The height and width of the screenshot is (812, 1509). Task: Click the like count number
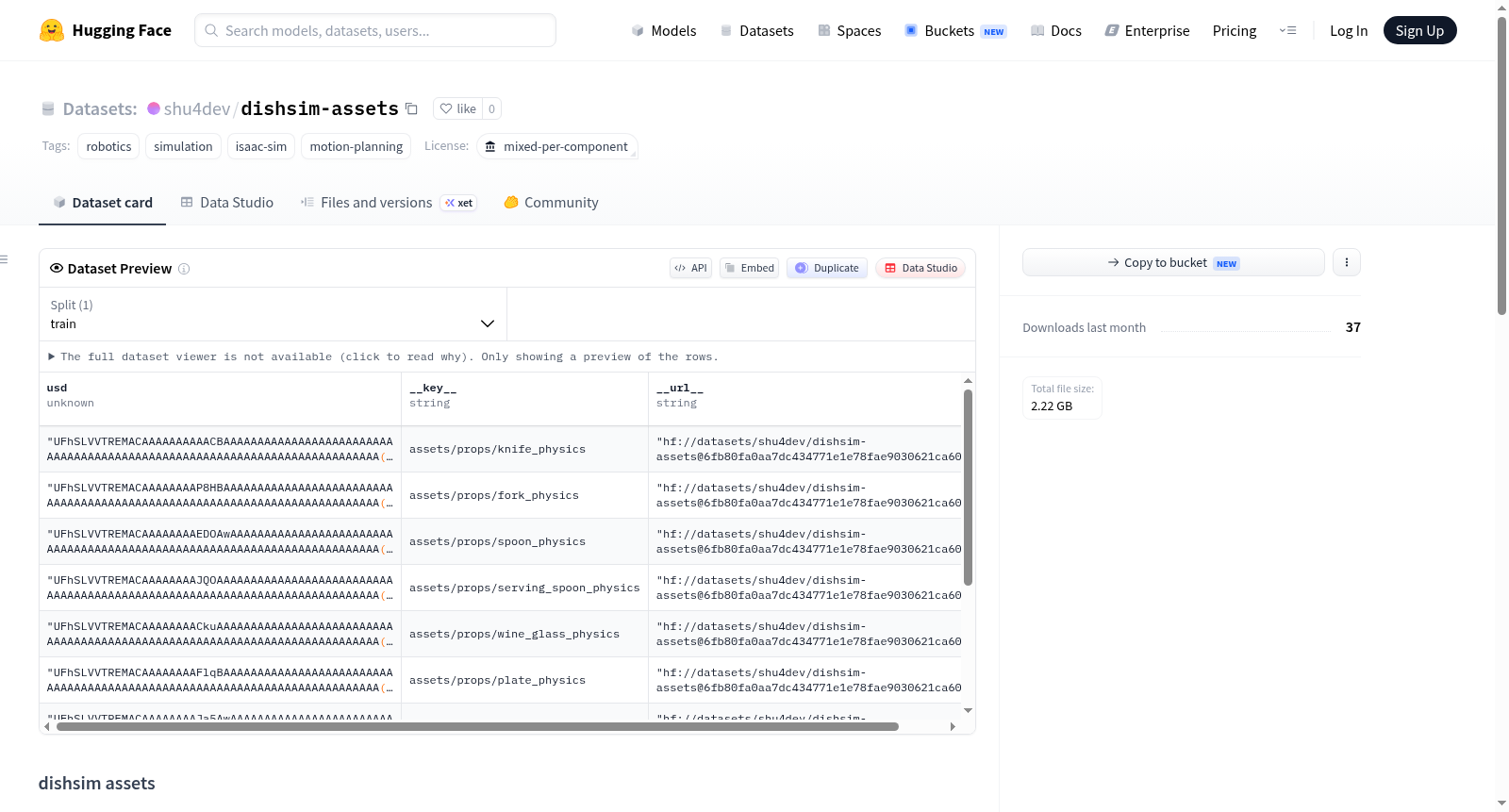click(x=491, y=108)
